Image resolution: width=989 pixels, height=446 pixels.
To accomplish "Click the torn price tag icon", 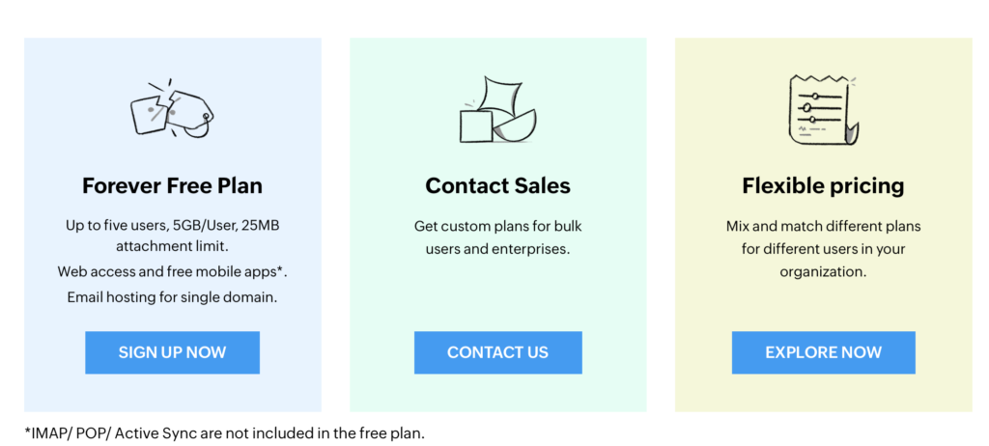I will (x=172, y=108).
